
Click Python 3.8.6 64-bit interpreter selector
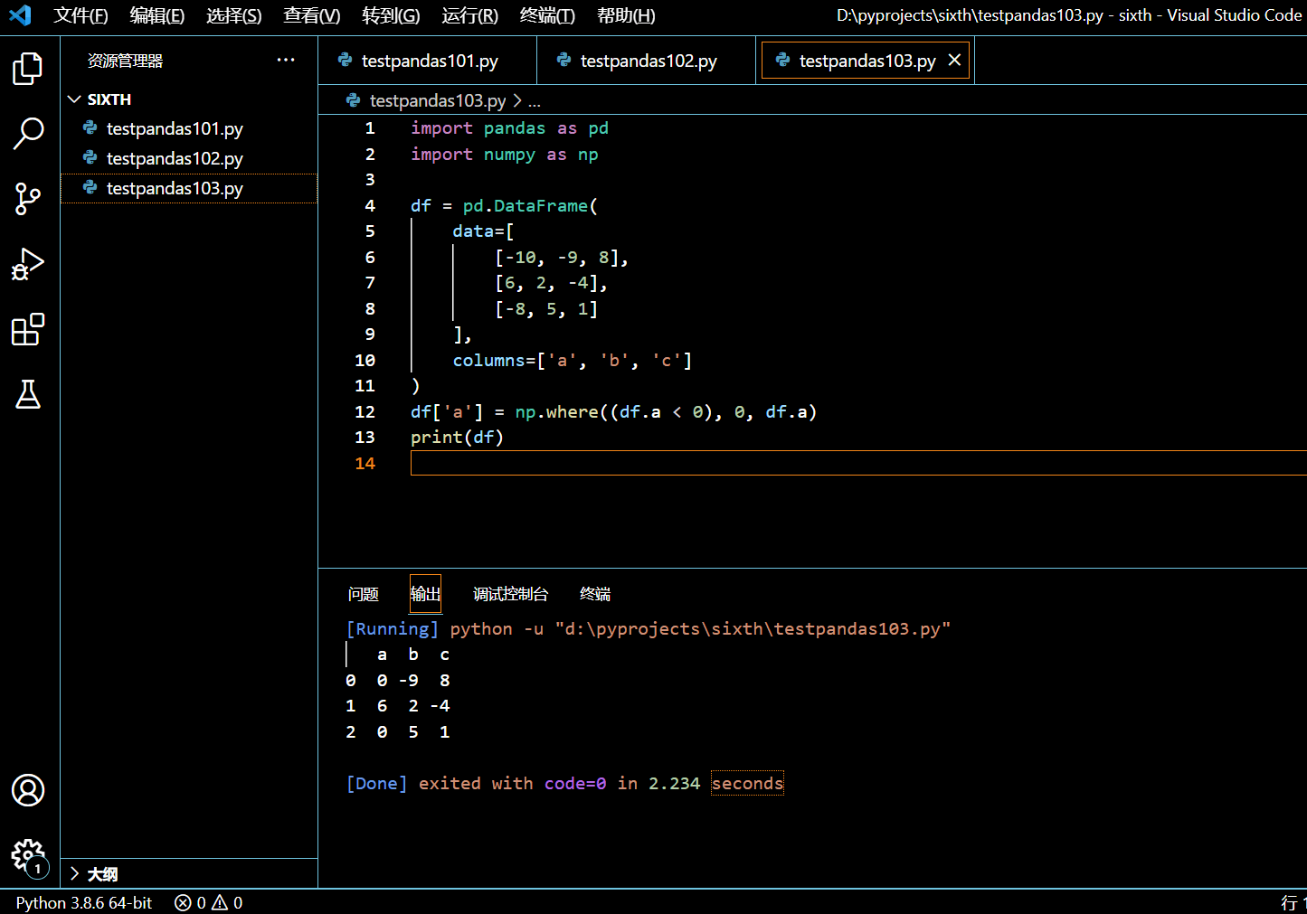tap(84, 902)
